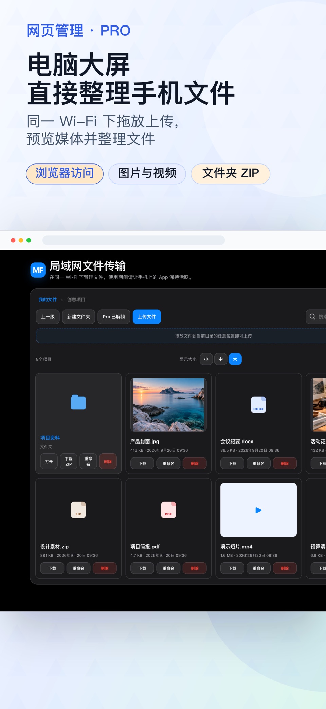Rename 演示短片.mp4
The height and width of the screenshot is (709, 326).
tap(258, 568)
